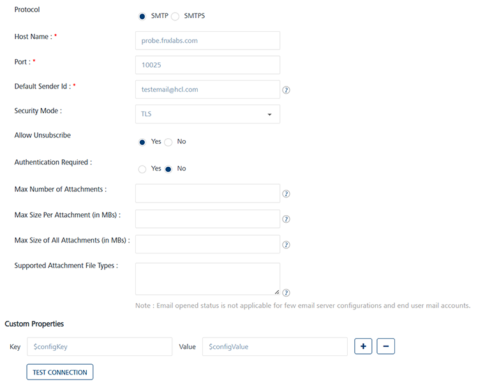Click help icon for Supported Attachment File Types

286,293
